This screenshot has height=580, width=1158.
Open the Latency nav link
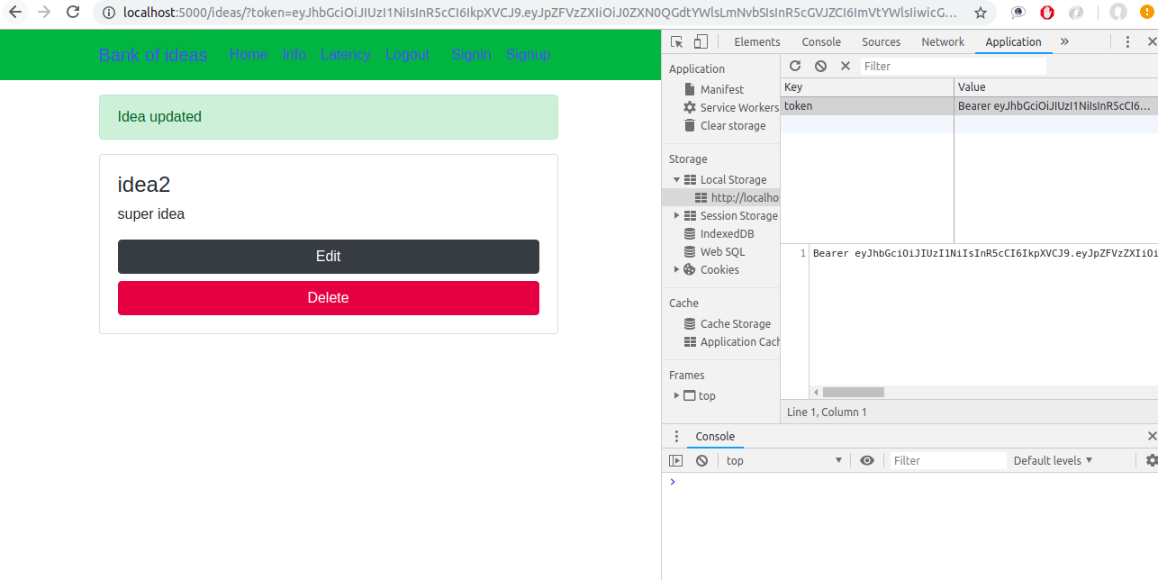[x=345, y=54]
